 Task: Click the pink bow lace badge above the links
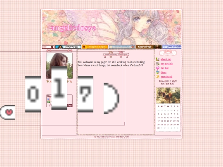pyautogui.click(x=168, y=53)
